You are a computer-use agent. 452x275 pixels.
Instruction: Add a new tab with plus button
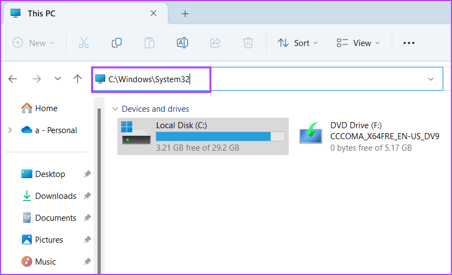(185, 14)
